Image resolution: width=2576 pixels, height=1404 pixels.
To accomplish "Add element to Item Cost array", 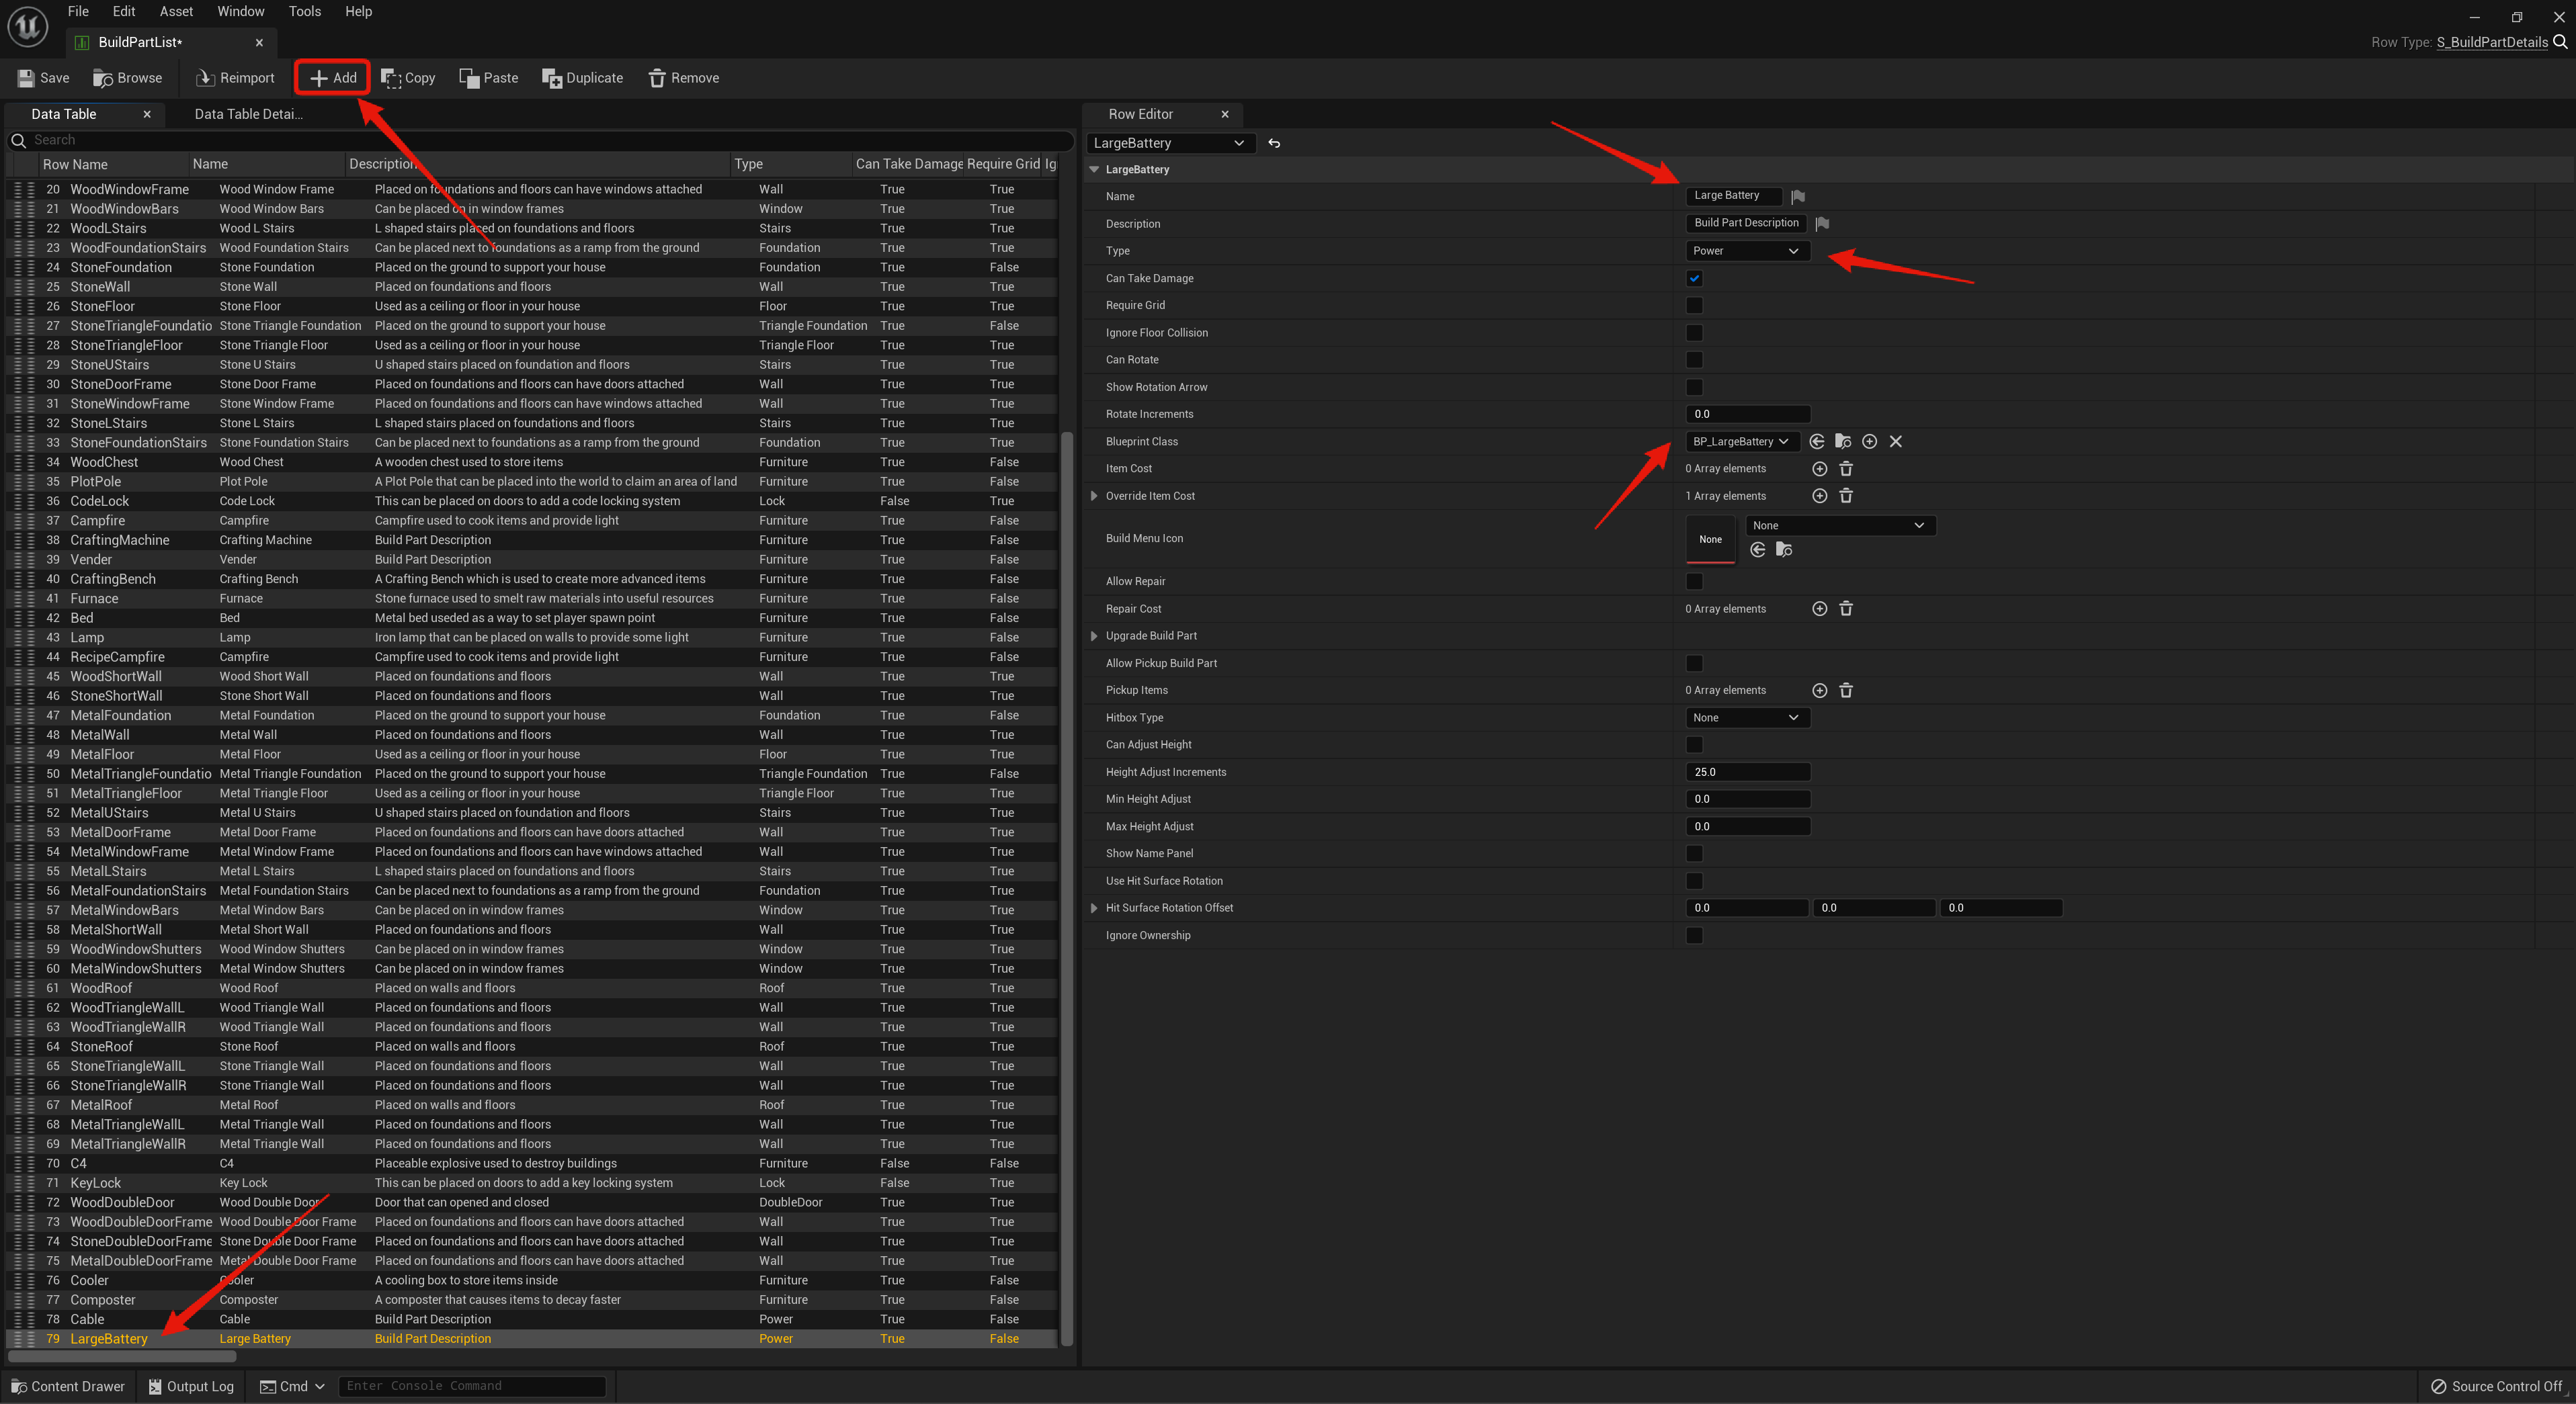I will click(1819, 469).
